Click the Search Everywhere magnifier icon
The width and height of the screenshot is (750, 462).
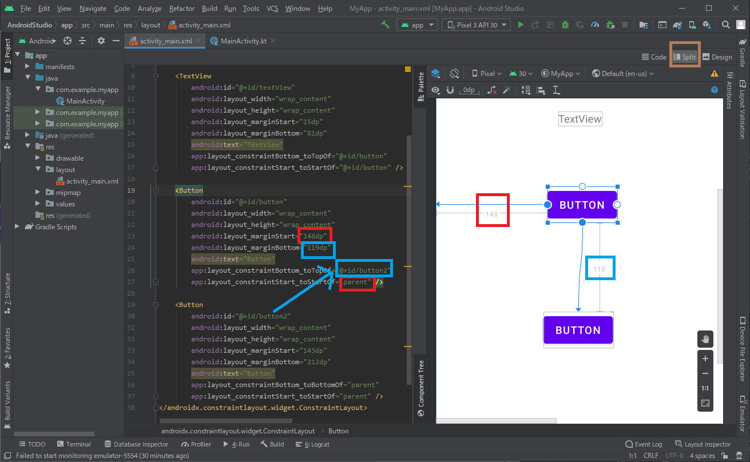[x=725, y=25]
